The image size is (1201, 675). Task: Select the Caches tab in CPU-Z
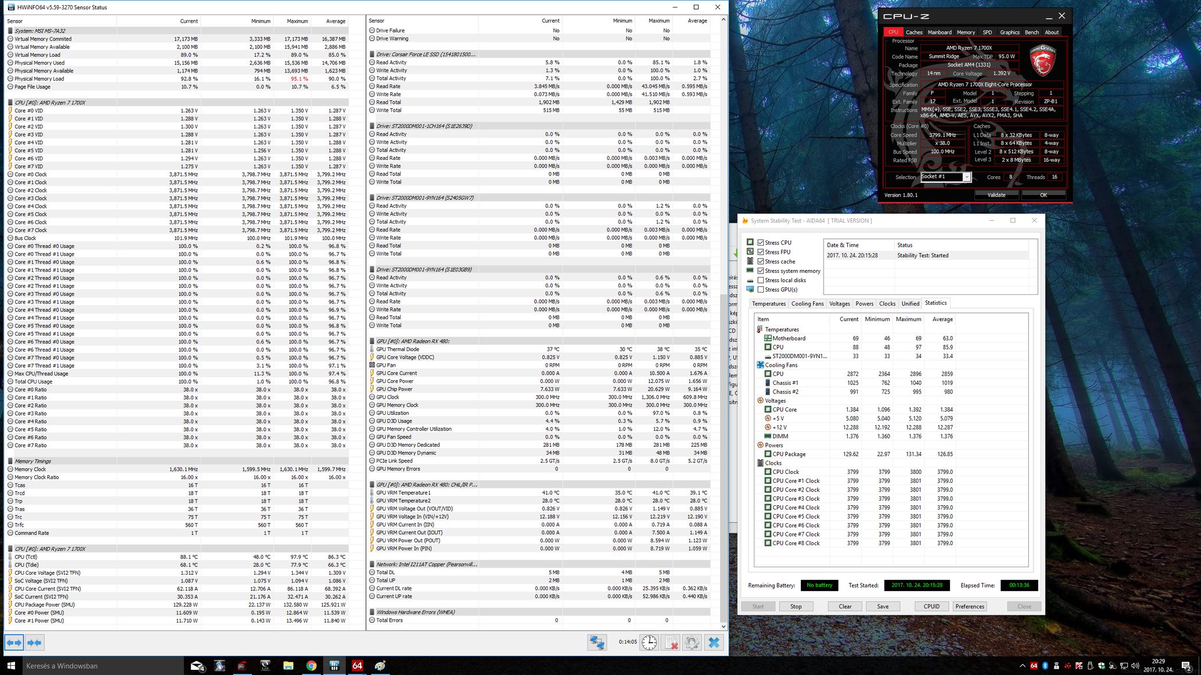(x=914, y=32)
